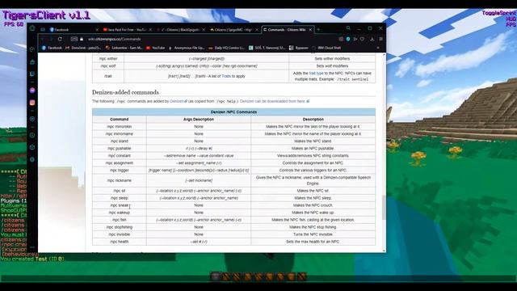Click the 'trait type' link in description
This screenshot has width=517, height=291.
(x=316, y=74)
